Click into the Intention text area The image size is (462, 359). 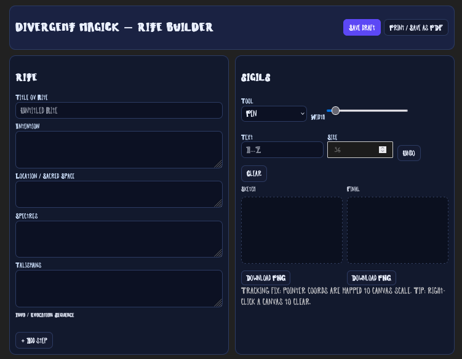[x=119, y=149]
